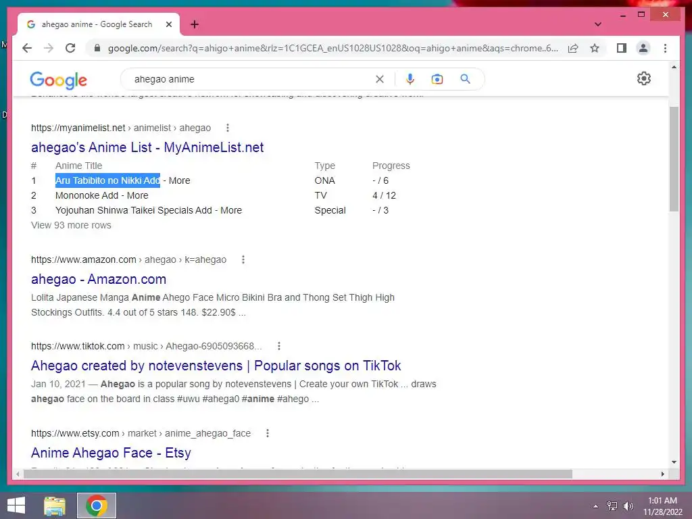Screen dimensions: 692x519
Task: Open ahegao's Anime List MyAnimeList link
Action: coord(147,147)
